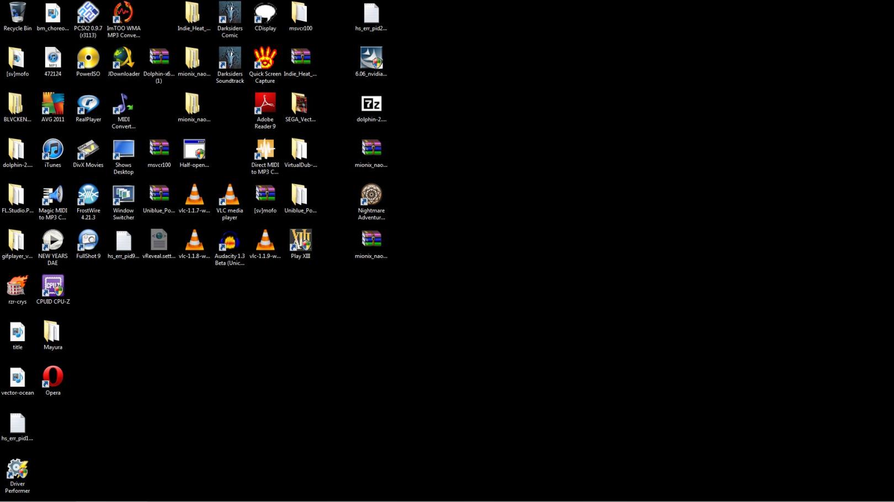Select the CDisplay speech bubble icon

(265, 13)
